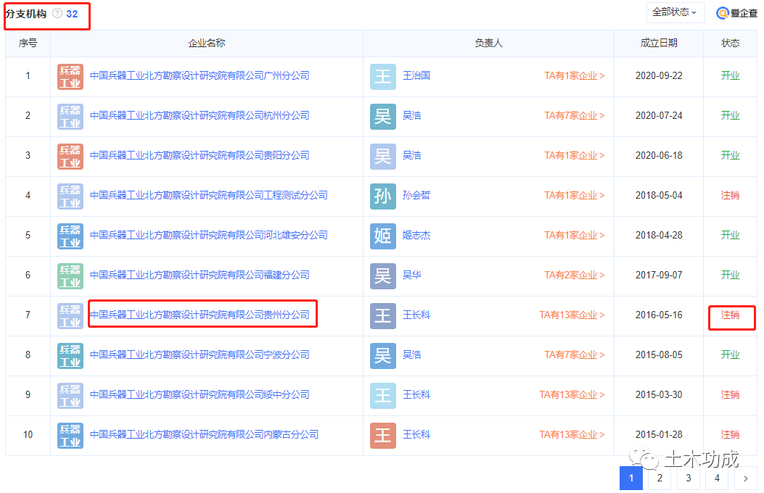The width and height of the screenshot is (764, 493).
Task: Click the 状态 column header
Action: [730, 43]
